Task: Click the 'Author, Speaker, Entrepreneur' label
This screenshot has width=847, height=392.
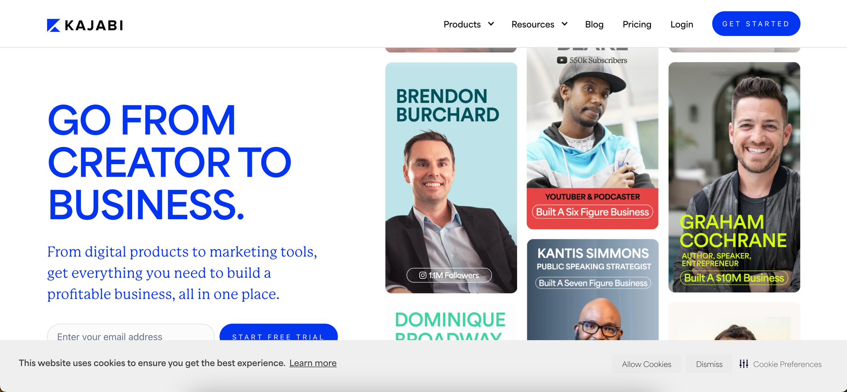Action: point(716,259)
